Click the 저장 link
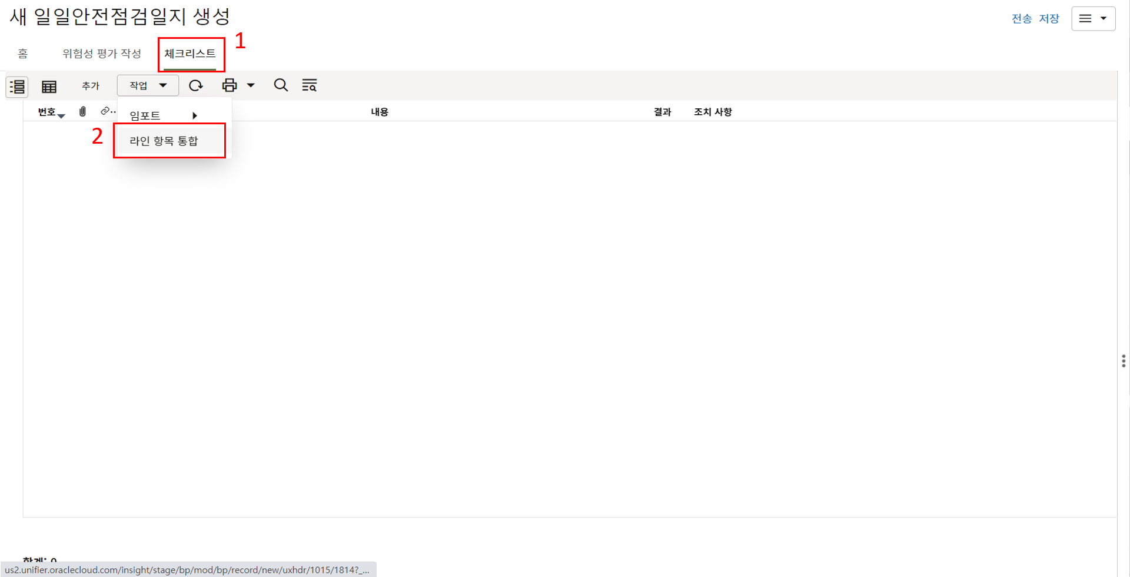 point(1049,19)
